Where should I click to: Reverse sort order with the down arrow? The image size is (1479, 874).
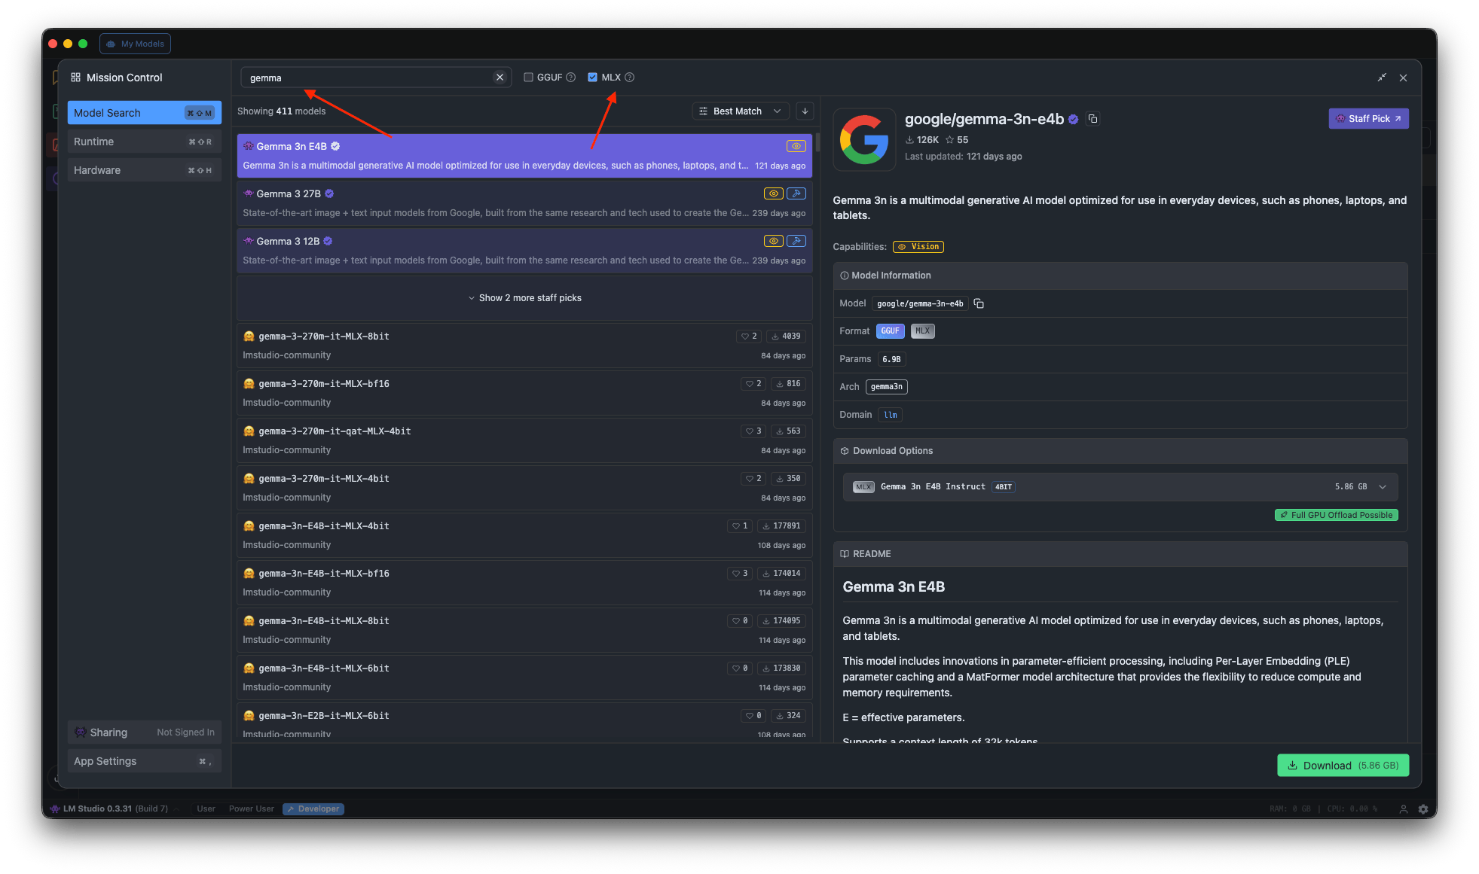(x=805, y=111)
